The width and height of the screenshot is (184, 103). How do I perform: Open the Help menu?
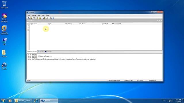pos(47,15)
